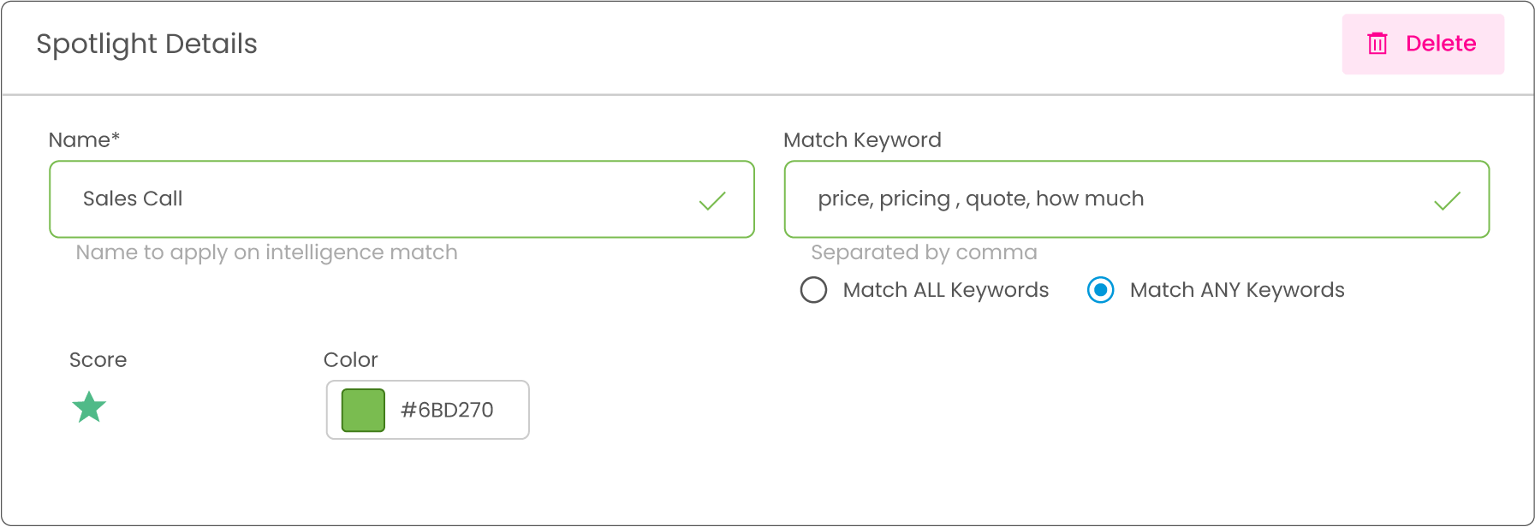Viewport: 1535px width, 527px height.
Task: Click the "Match Keyword" field label
Action: coord(862,139)
